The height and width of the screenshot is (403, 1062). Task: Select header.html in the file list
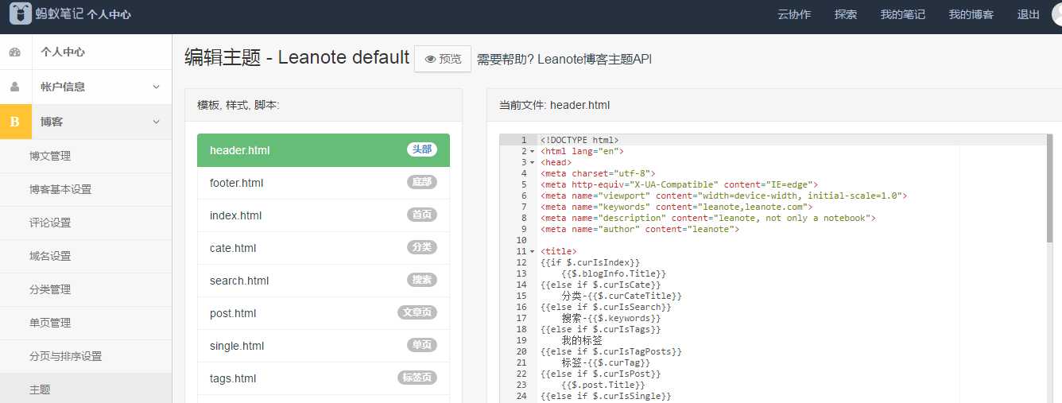[324, 150]
